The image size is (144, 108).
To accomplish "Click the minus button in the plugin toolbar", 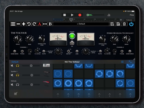I will (18, 24).
